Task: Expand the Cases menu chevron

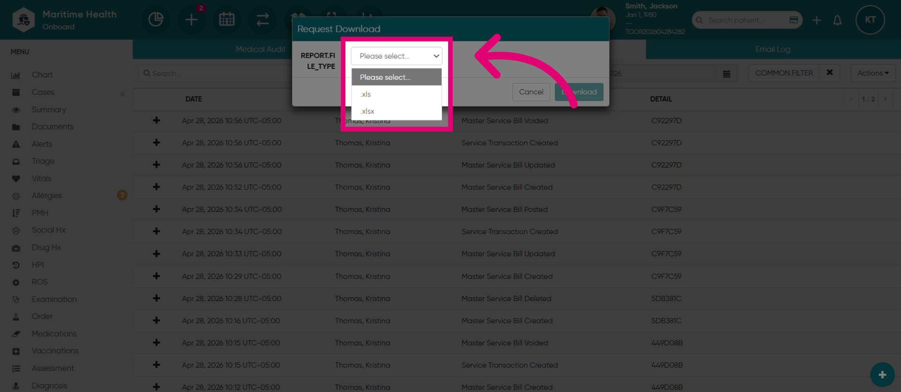Action: click(x=122, y=93)
